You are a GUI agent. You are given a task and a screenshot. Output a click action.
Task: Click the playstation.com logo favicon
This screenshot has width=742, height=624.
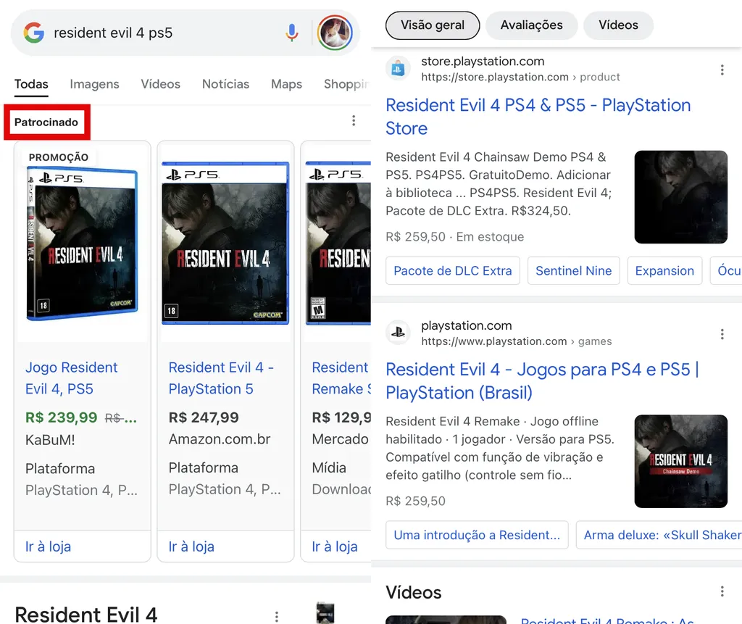(398, 333)
